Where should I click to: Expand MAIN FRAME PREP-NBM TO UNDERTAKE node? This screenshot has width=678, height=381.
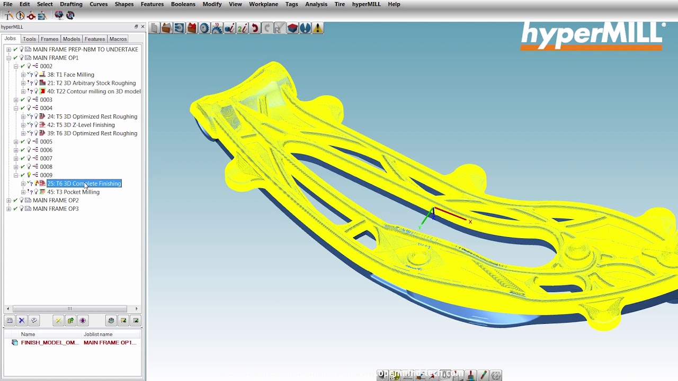8,49
